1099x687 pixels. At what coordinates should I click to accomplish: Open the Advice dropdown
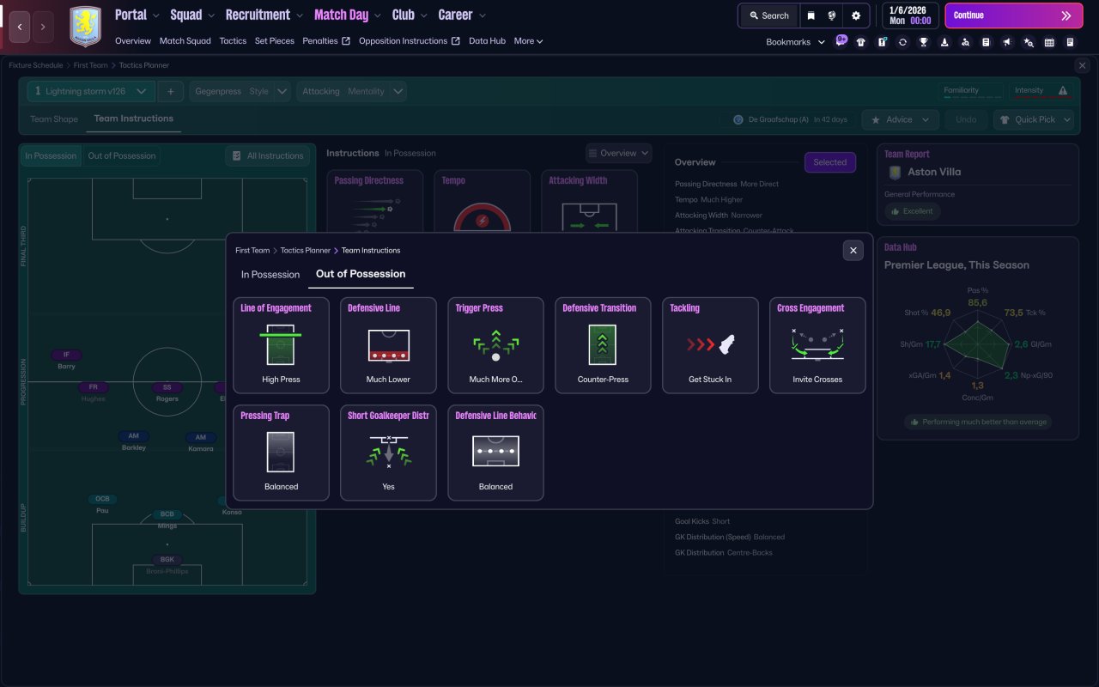click(901, 119)
